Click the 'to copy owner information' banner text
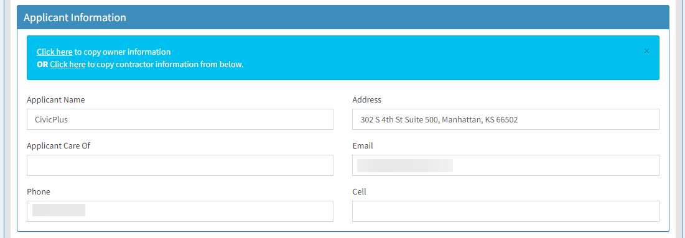The image size is (685, 238). 123,52
